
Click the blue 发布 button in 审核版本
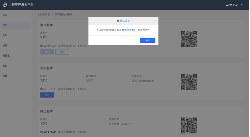(x=47, y=95)
